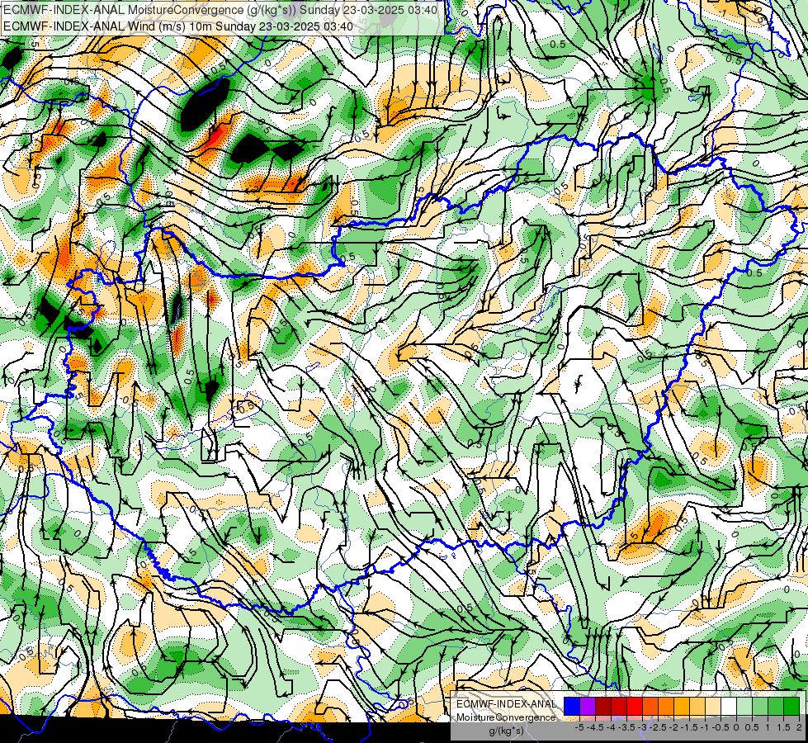Image resolution: width=808 pixels, height=743 pixels.
Task: Click the legend's MoistureConvergence label
Action: click(506, 717)
